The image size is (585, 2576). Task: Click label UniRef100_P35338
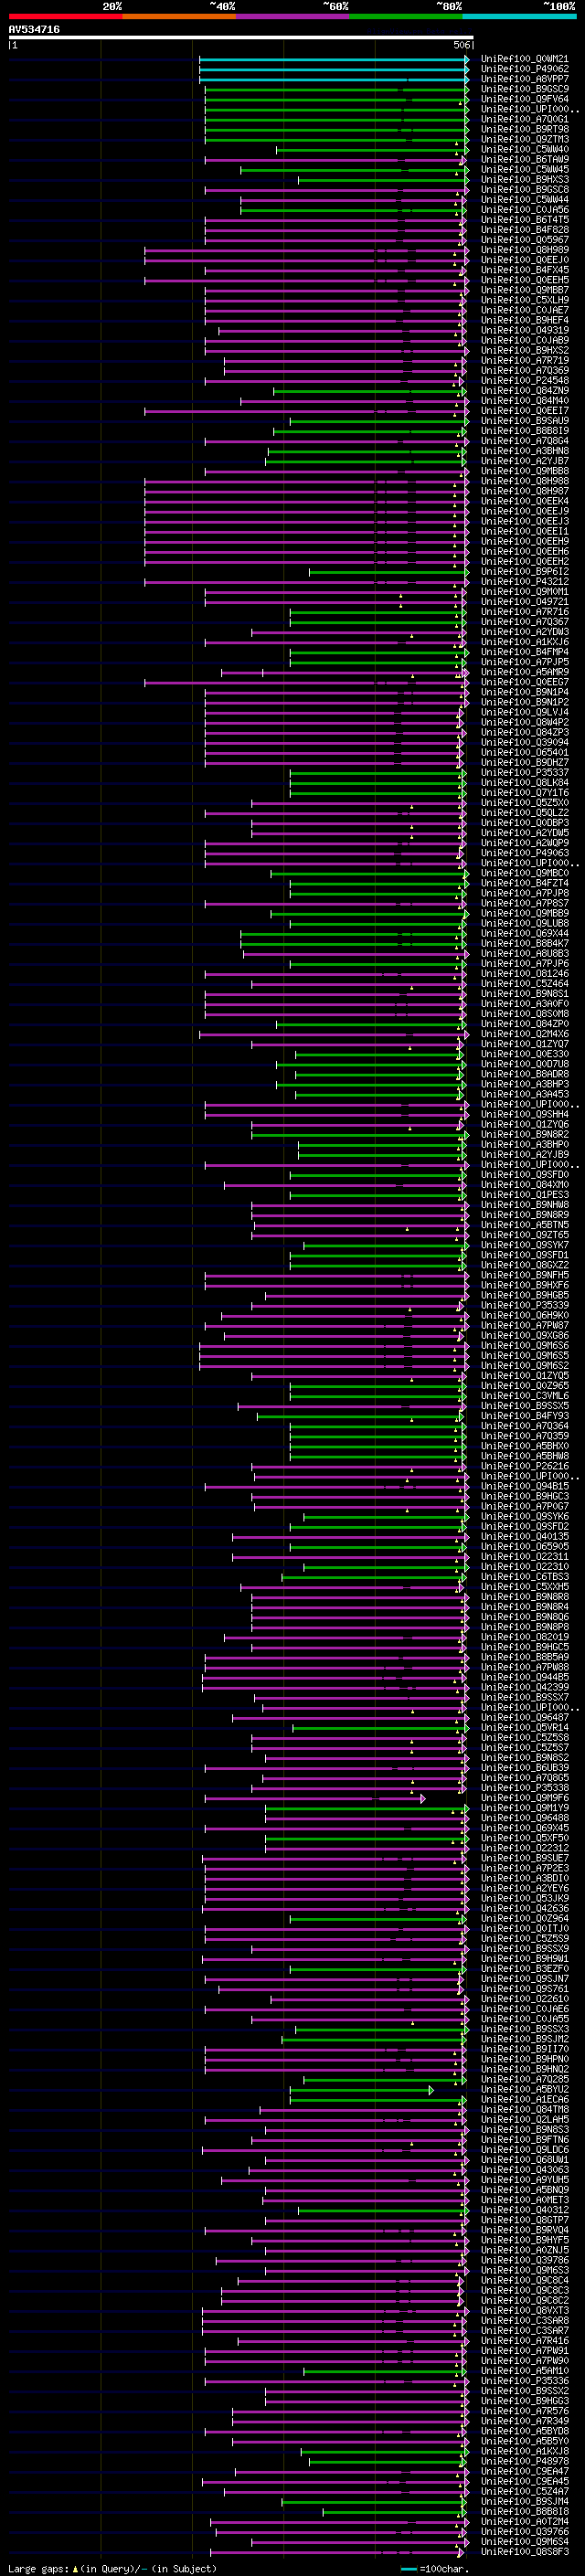(525, 1788)
